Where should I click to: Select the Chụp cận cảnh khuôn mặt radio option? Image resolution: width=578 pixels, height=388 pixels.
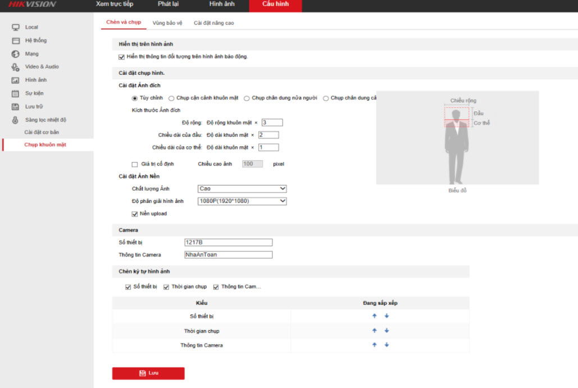(171, 98)
